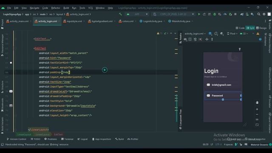Open the Navigate menu

(x=34, y=8)
